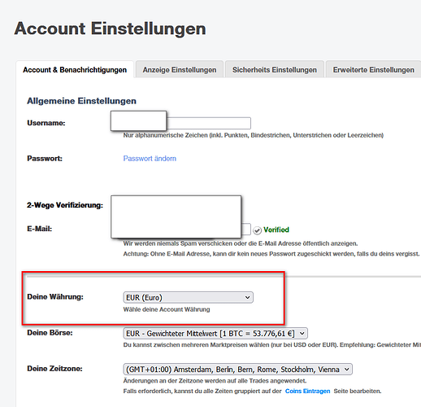Open the GMT+01:00 timezone dropdown
Screen dimensions: 421x407
(x=237, y=370)
